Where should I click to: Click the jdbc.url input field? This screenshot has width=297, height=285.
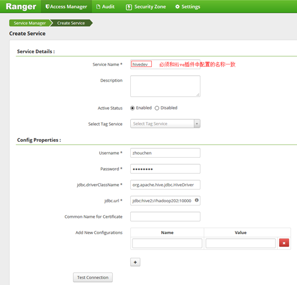click(165, 201)
